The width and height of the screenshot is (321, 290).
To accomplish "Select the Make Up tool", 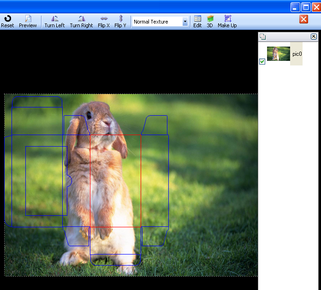I will (227, 21).
